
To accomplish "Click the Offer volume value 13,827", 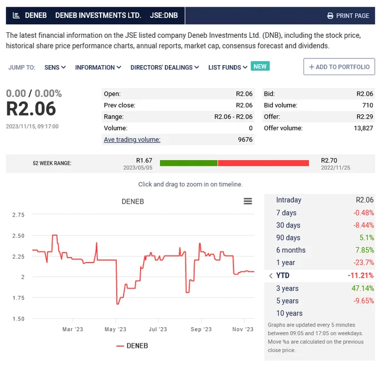I will click(364, 128).
